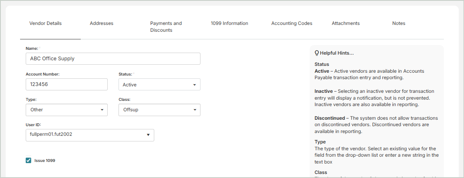464x178 pixels.
Task: Select the Vendor Details tab
Action: [x=45, y=23]
